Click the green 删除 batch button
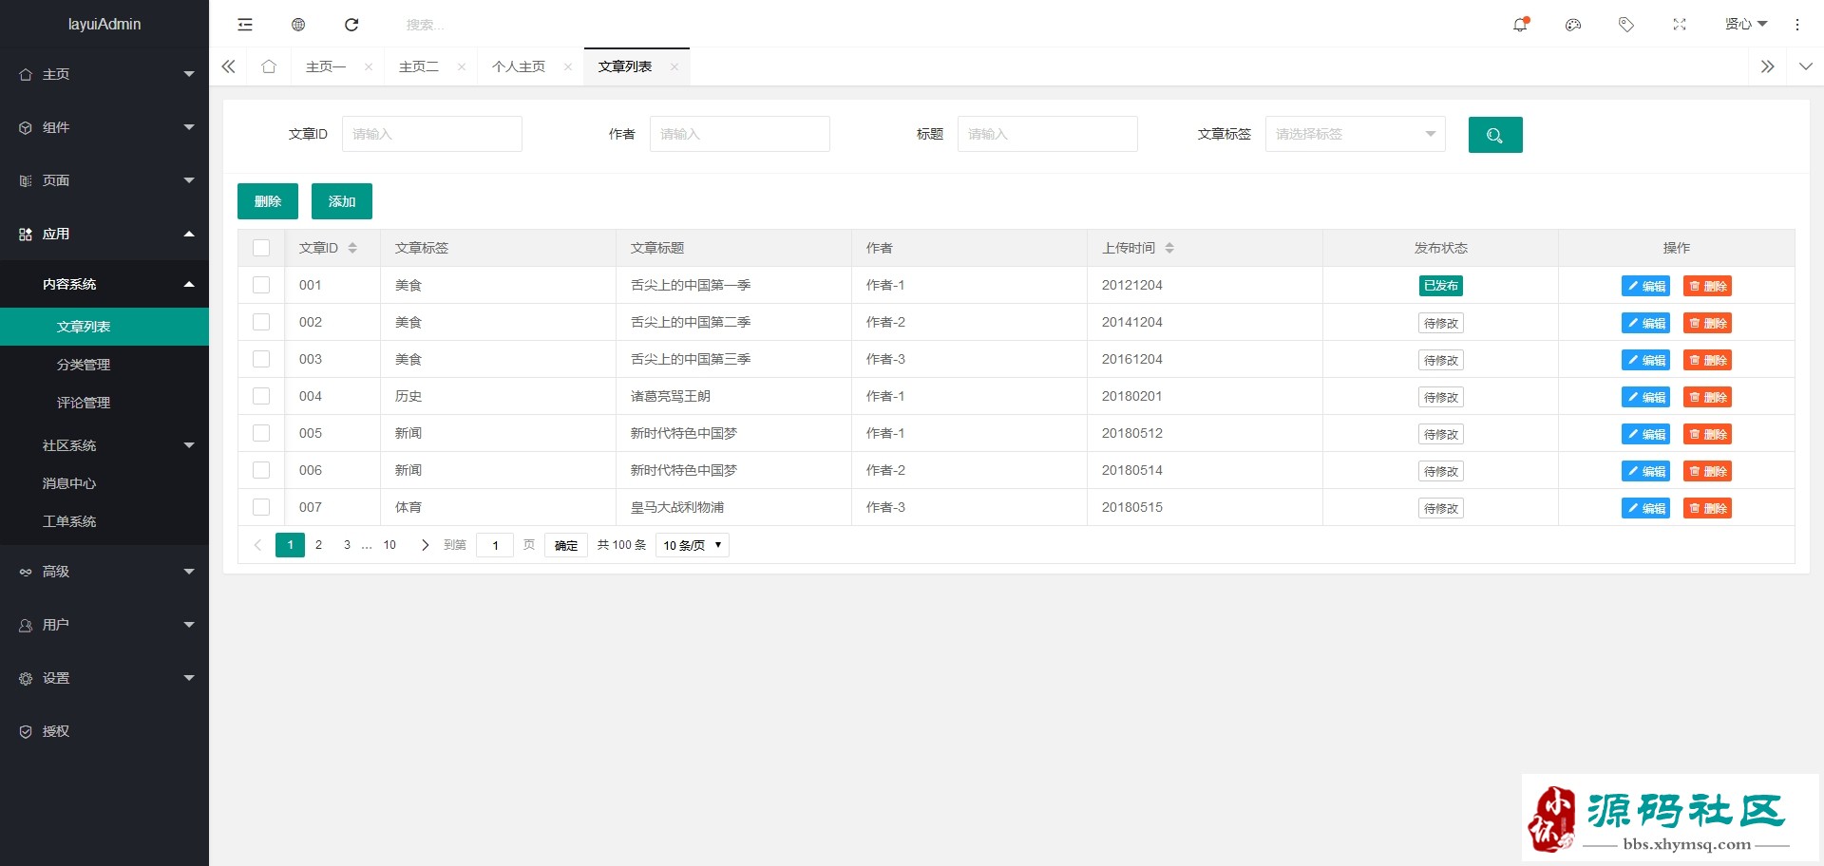 click(x=268, y=201)
